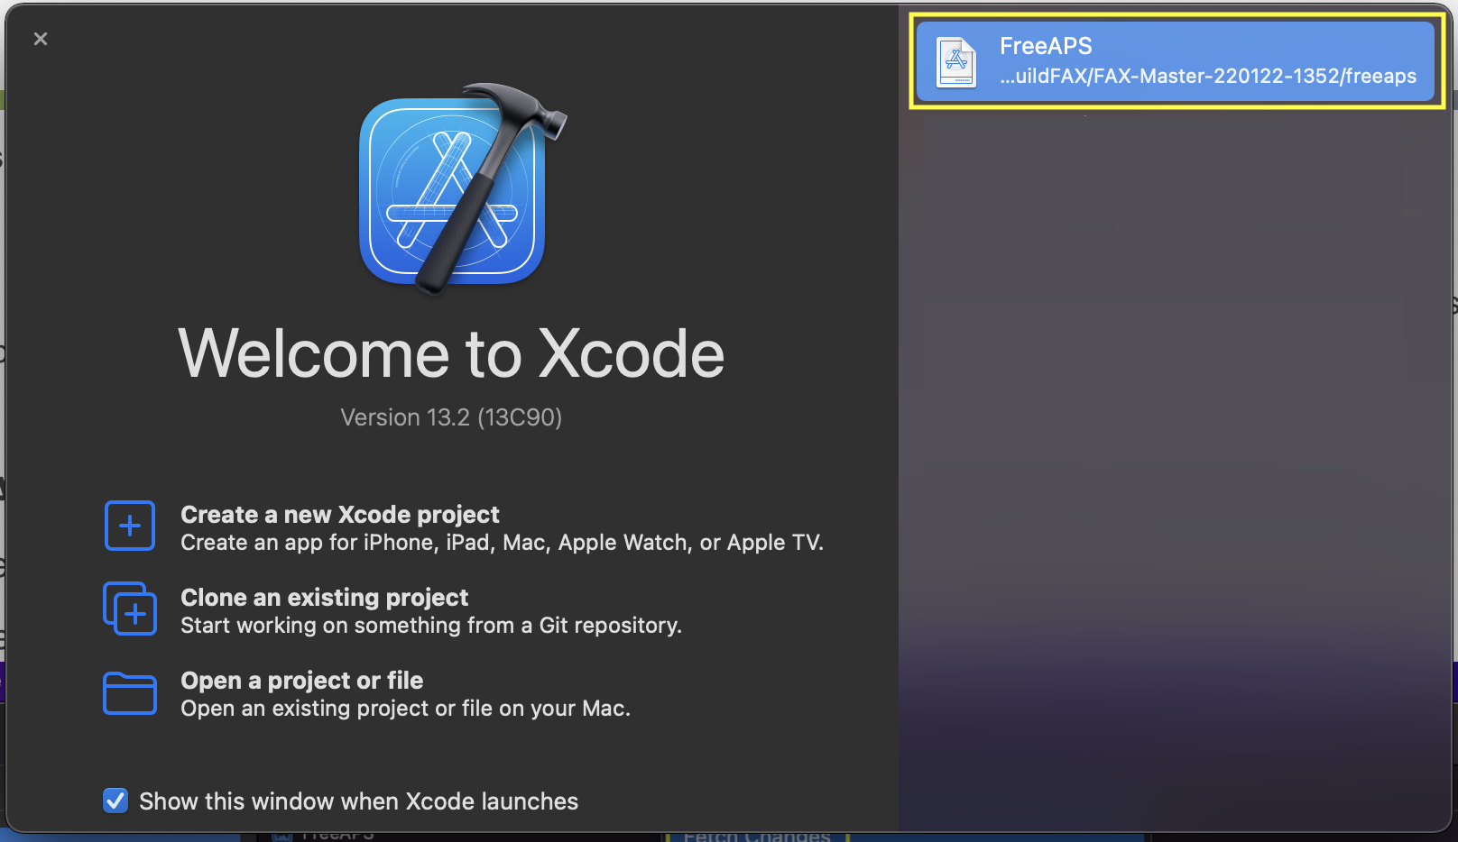Click the clone project double-square icon
This screenshot has height=842, width=1458.
[x=130, y=609]
